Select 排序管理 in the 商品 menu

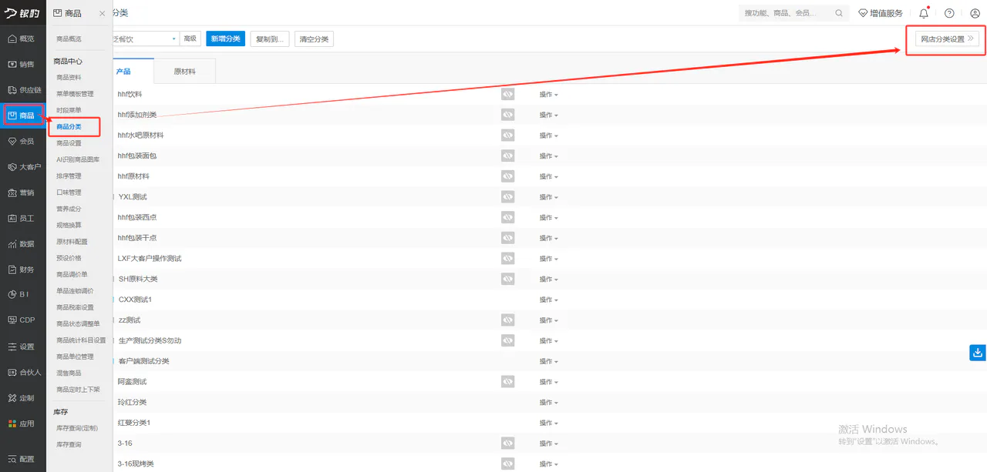(x=69, y=176)
